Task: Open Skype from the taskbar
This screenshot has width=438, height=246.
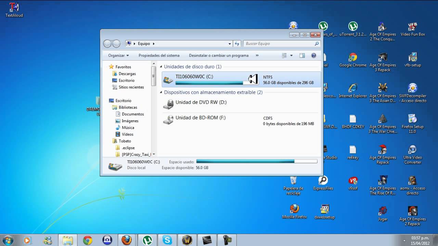Action: (167, 240)
